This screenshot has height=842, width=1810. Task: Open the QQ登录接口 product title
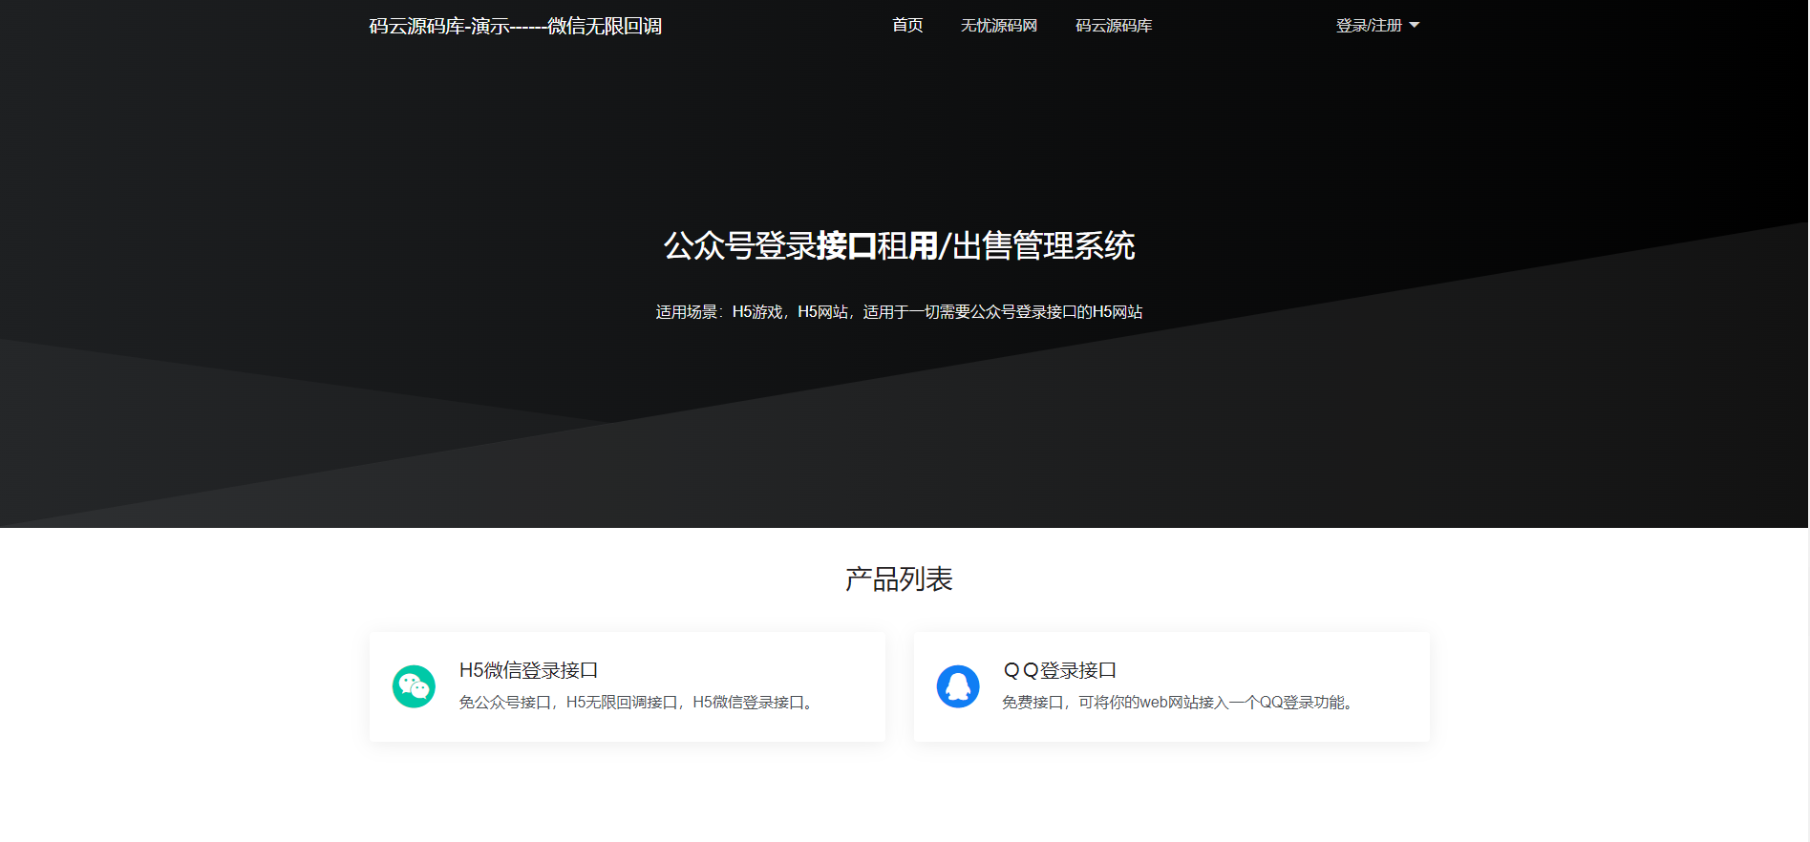tap(1059, 670)
